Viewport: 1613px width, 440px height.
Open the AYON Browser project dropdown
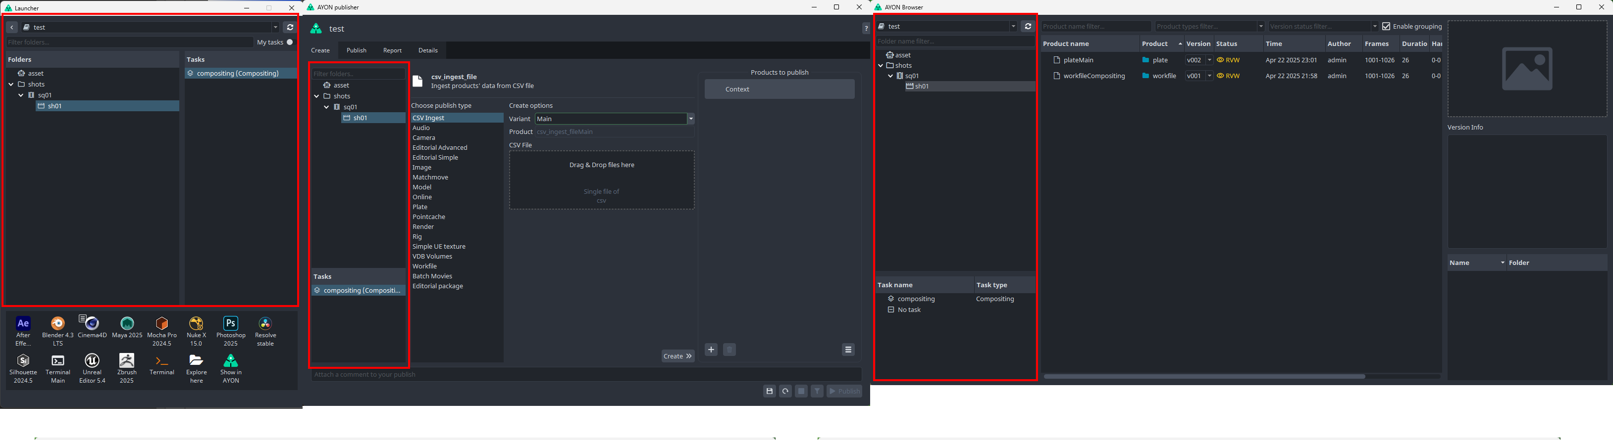click(x=1013, y=26)
